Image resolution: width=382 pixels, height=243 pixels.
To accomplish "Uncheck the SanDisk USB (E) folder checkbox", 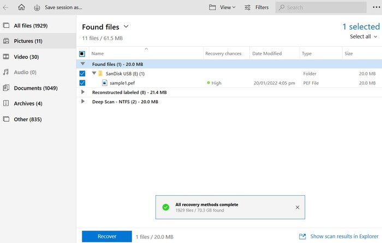I will click(82, 73).
